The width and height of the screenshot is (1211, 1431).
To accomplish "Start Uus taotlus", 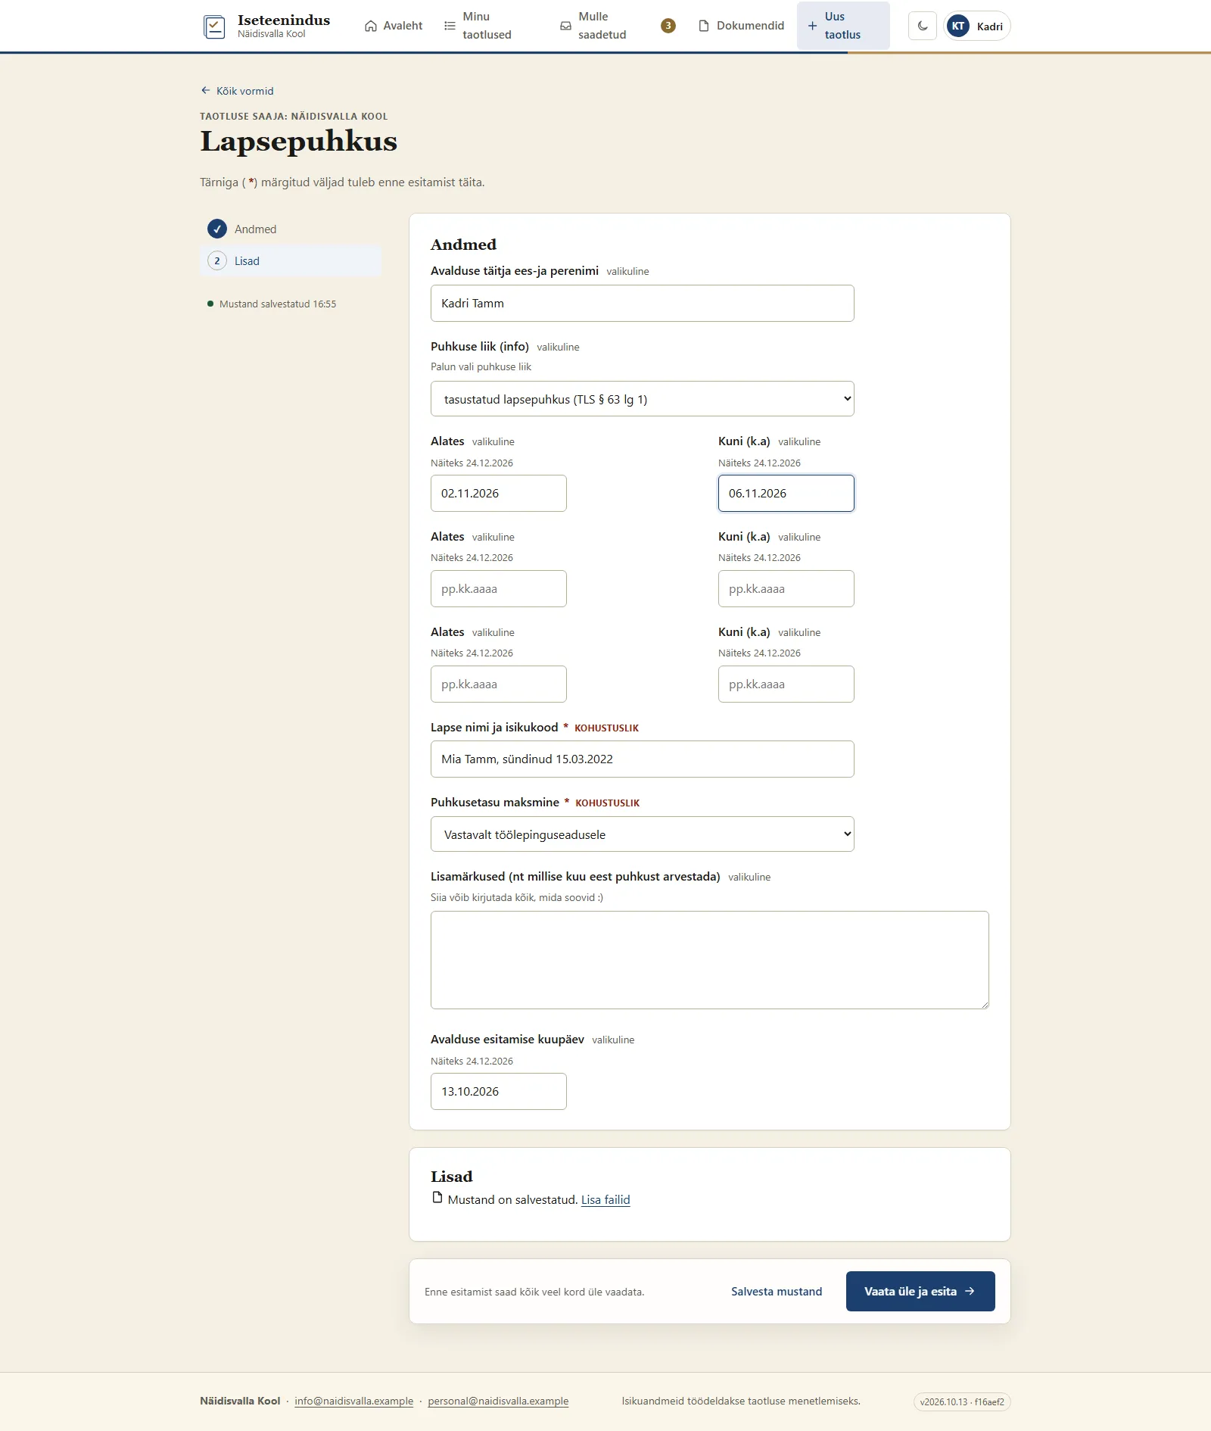I will tap(843, 26).
